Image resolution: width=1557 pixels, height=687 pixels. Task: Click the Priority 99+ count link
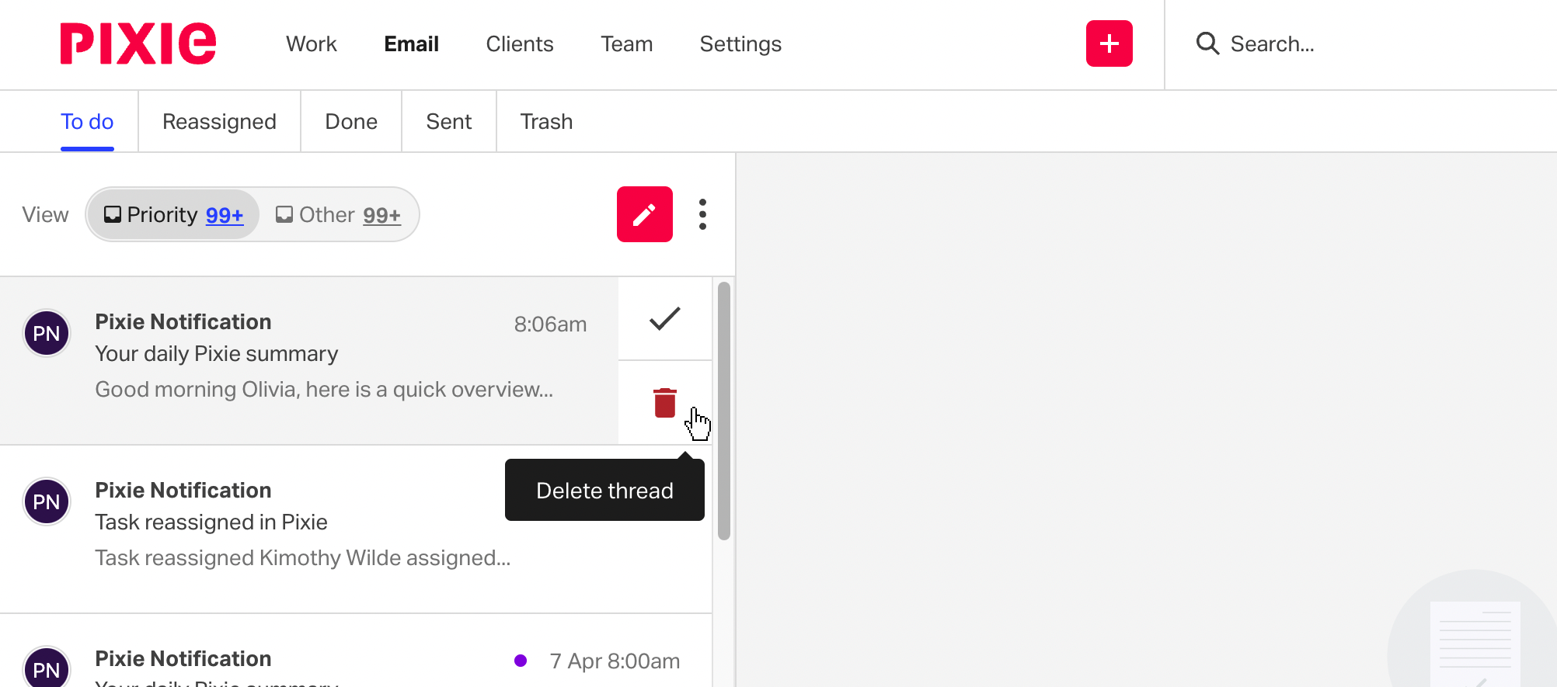coord(225,215)
